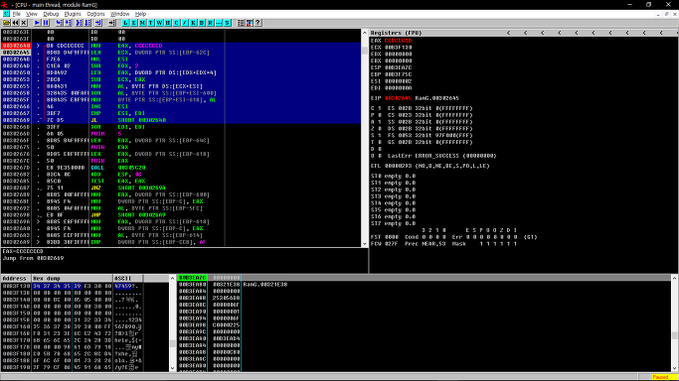Click the hex dump pane scroll down arrow

(x=172, y=368)
